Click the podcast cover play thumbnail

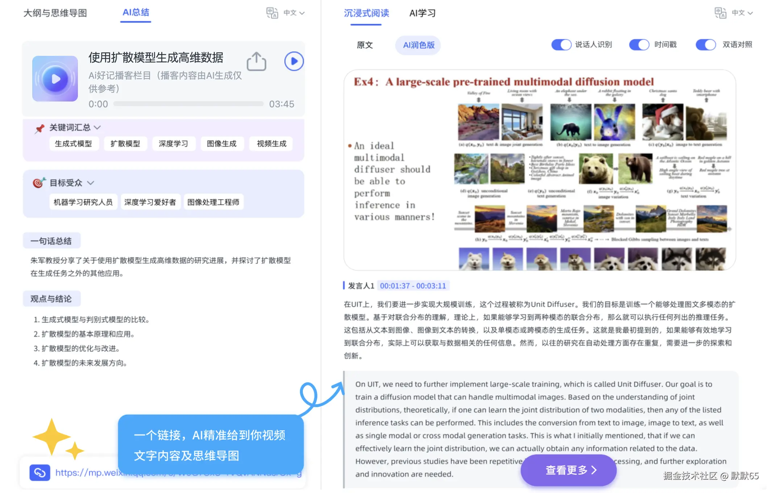click(55, 79)
